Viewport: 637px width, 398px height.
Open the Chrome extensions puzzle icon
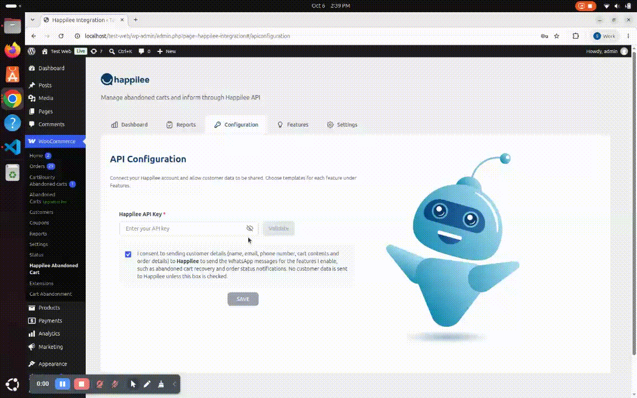576,36
